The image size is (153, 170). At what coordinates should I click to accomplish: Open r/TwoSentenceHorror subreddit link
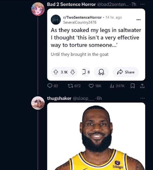82,17
